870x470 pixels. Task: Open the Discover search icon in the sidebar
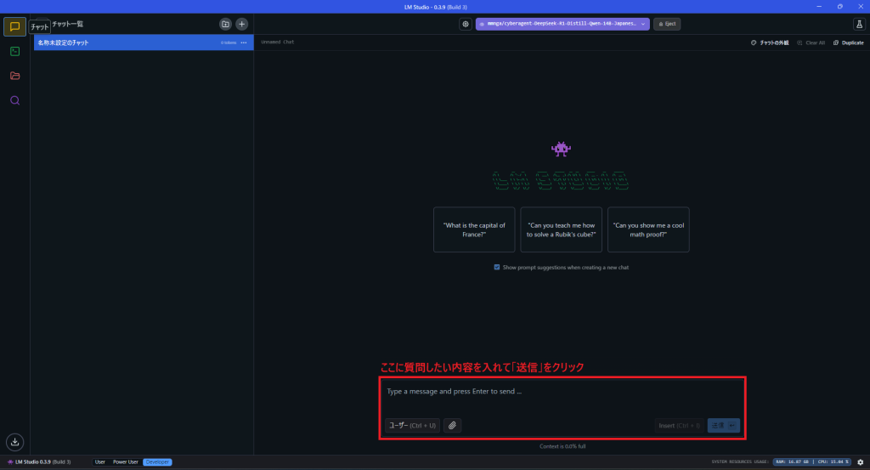point(14,100)
